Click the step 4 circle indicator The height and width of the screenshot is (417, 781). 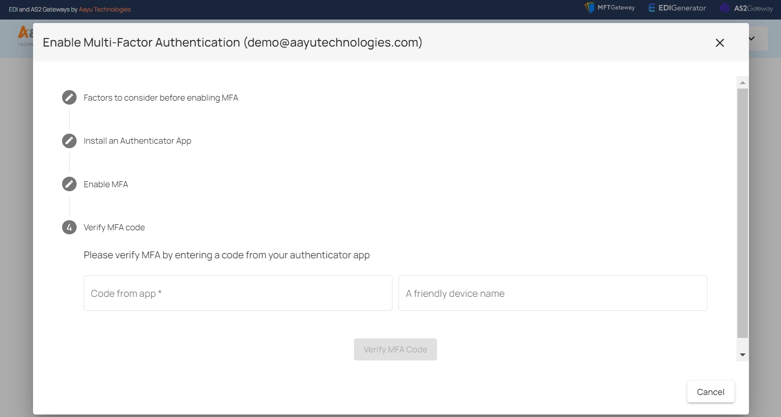click(69, 227)
